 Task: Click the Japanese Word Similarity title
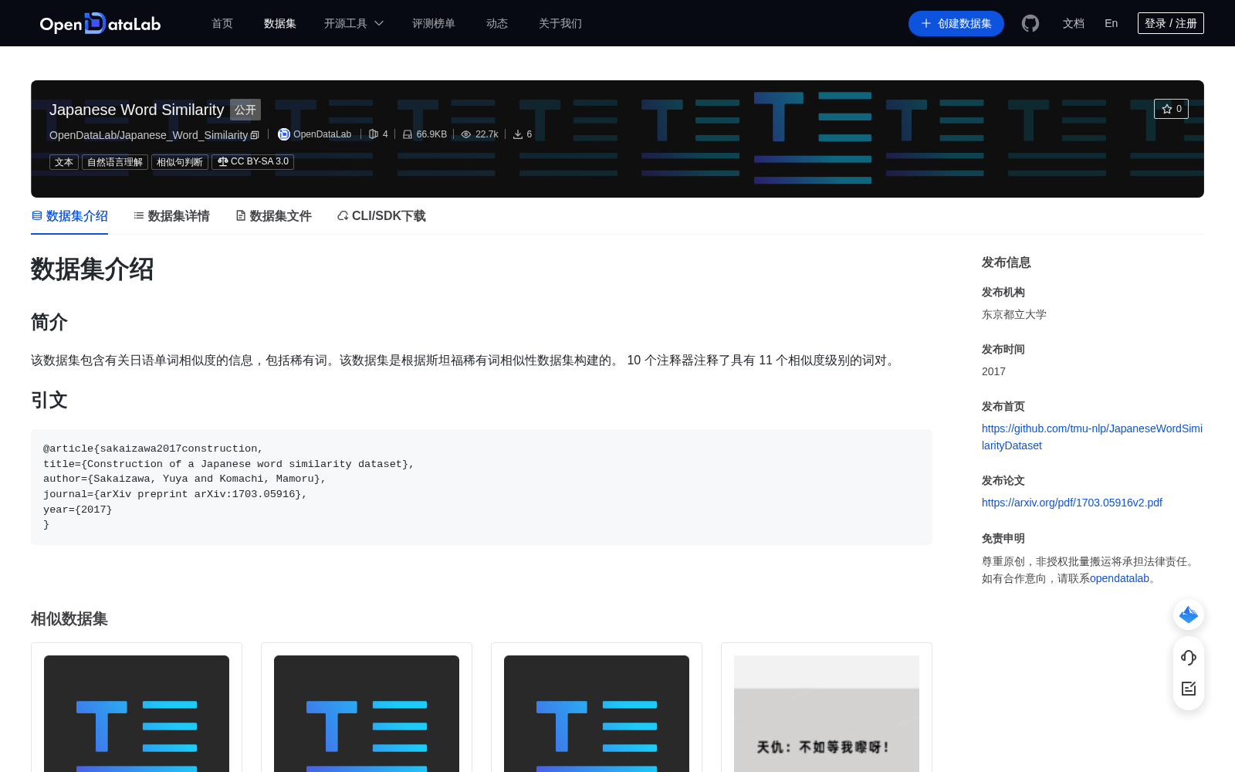coord(137,110)
